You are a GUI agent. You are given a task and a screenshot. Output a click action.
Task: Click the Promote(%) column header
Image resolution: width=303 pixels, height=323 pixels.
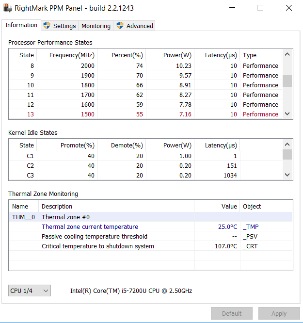pyautogui.click(x=67, y=145)
